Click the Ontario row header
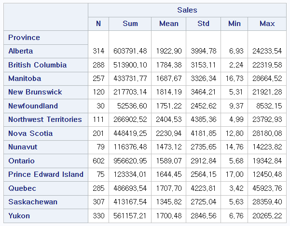The width and height of the screenshot is (290, 226). [x=46, y=161]
